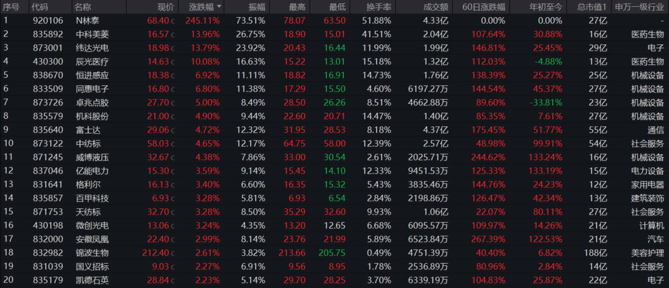Click stock code 835179
Screen dimensions: 669x288
coord(48,280)
